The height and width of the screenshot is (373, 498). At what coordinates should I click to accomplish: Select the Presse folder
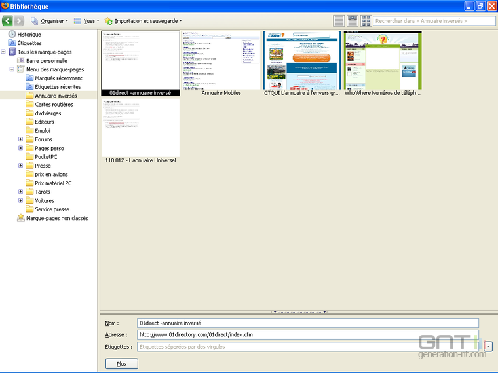(39, 166)
